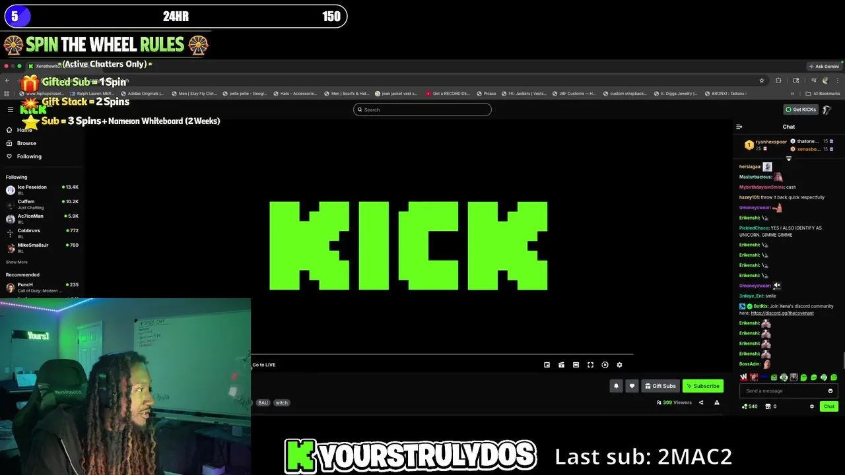845x475 pixels.
Task: Click the share stream icon
Action: [x=701, y=402]
